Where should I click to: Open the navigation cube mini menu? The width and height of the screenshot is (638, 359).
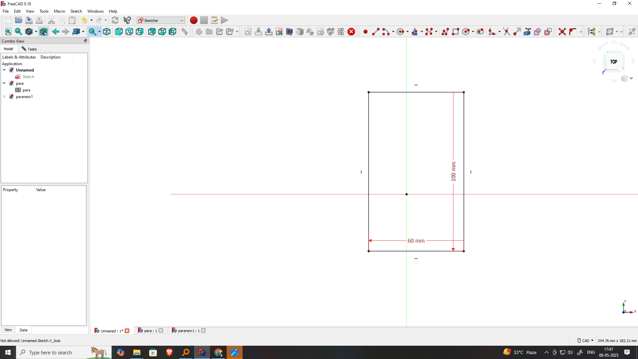click(627, 78)
